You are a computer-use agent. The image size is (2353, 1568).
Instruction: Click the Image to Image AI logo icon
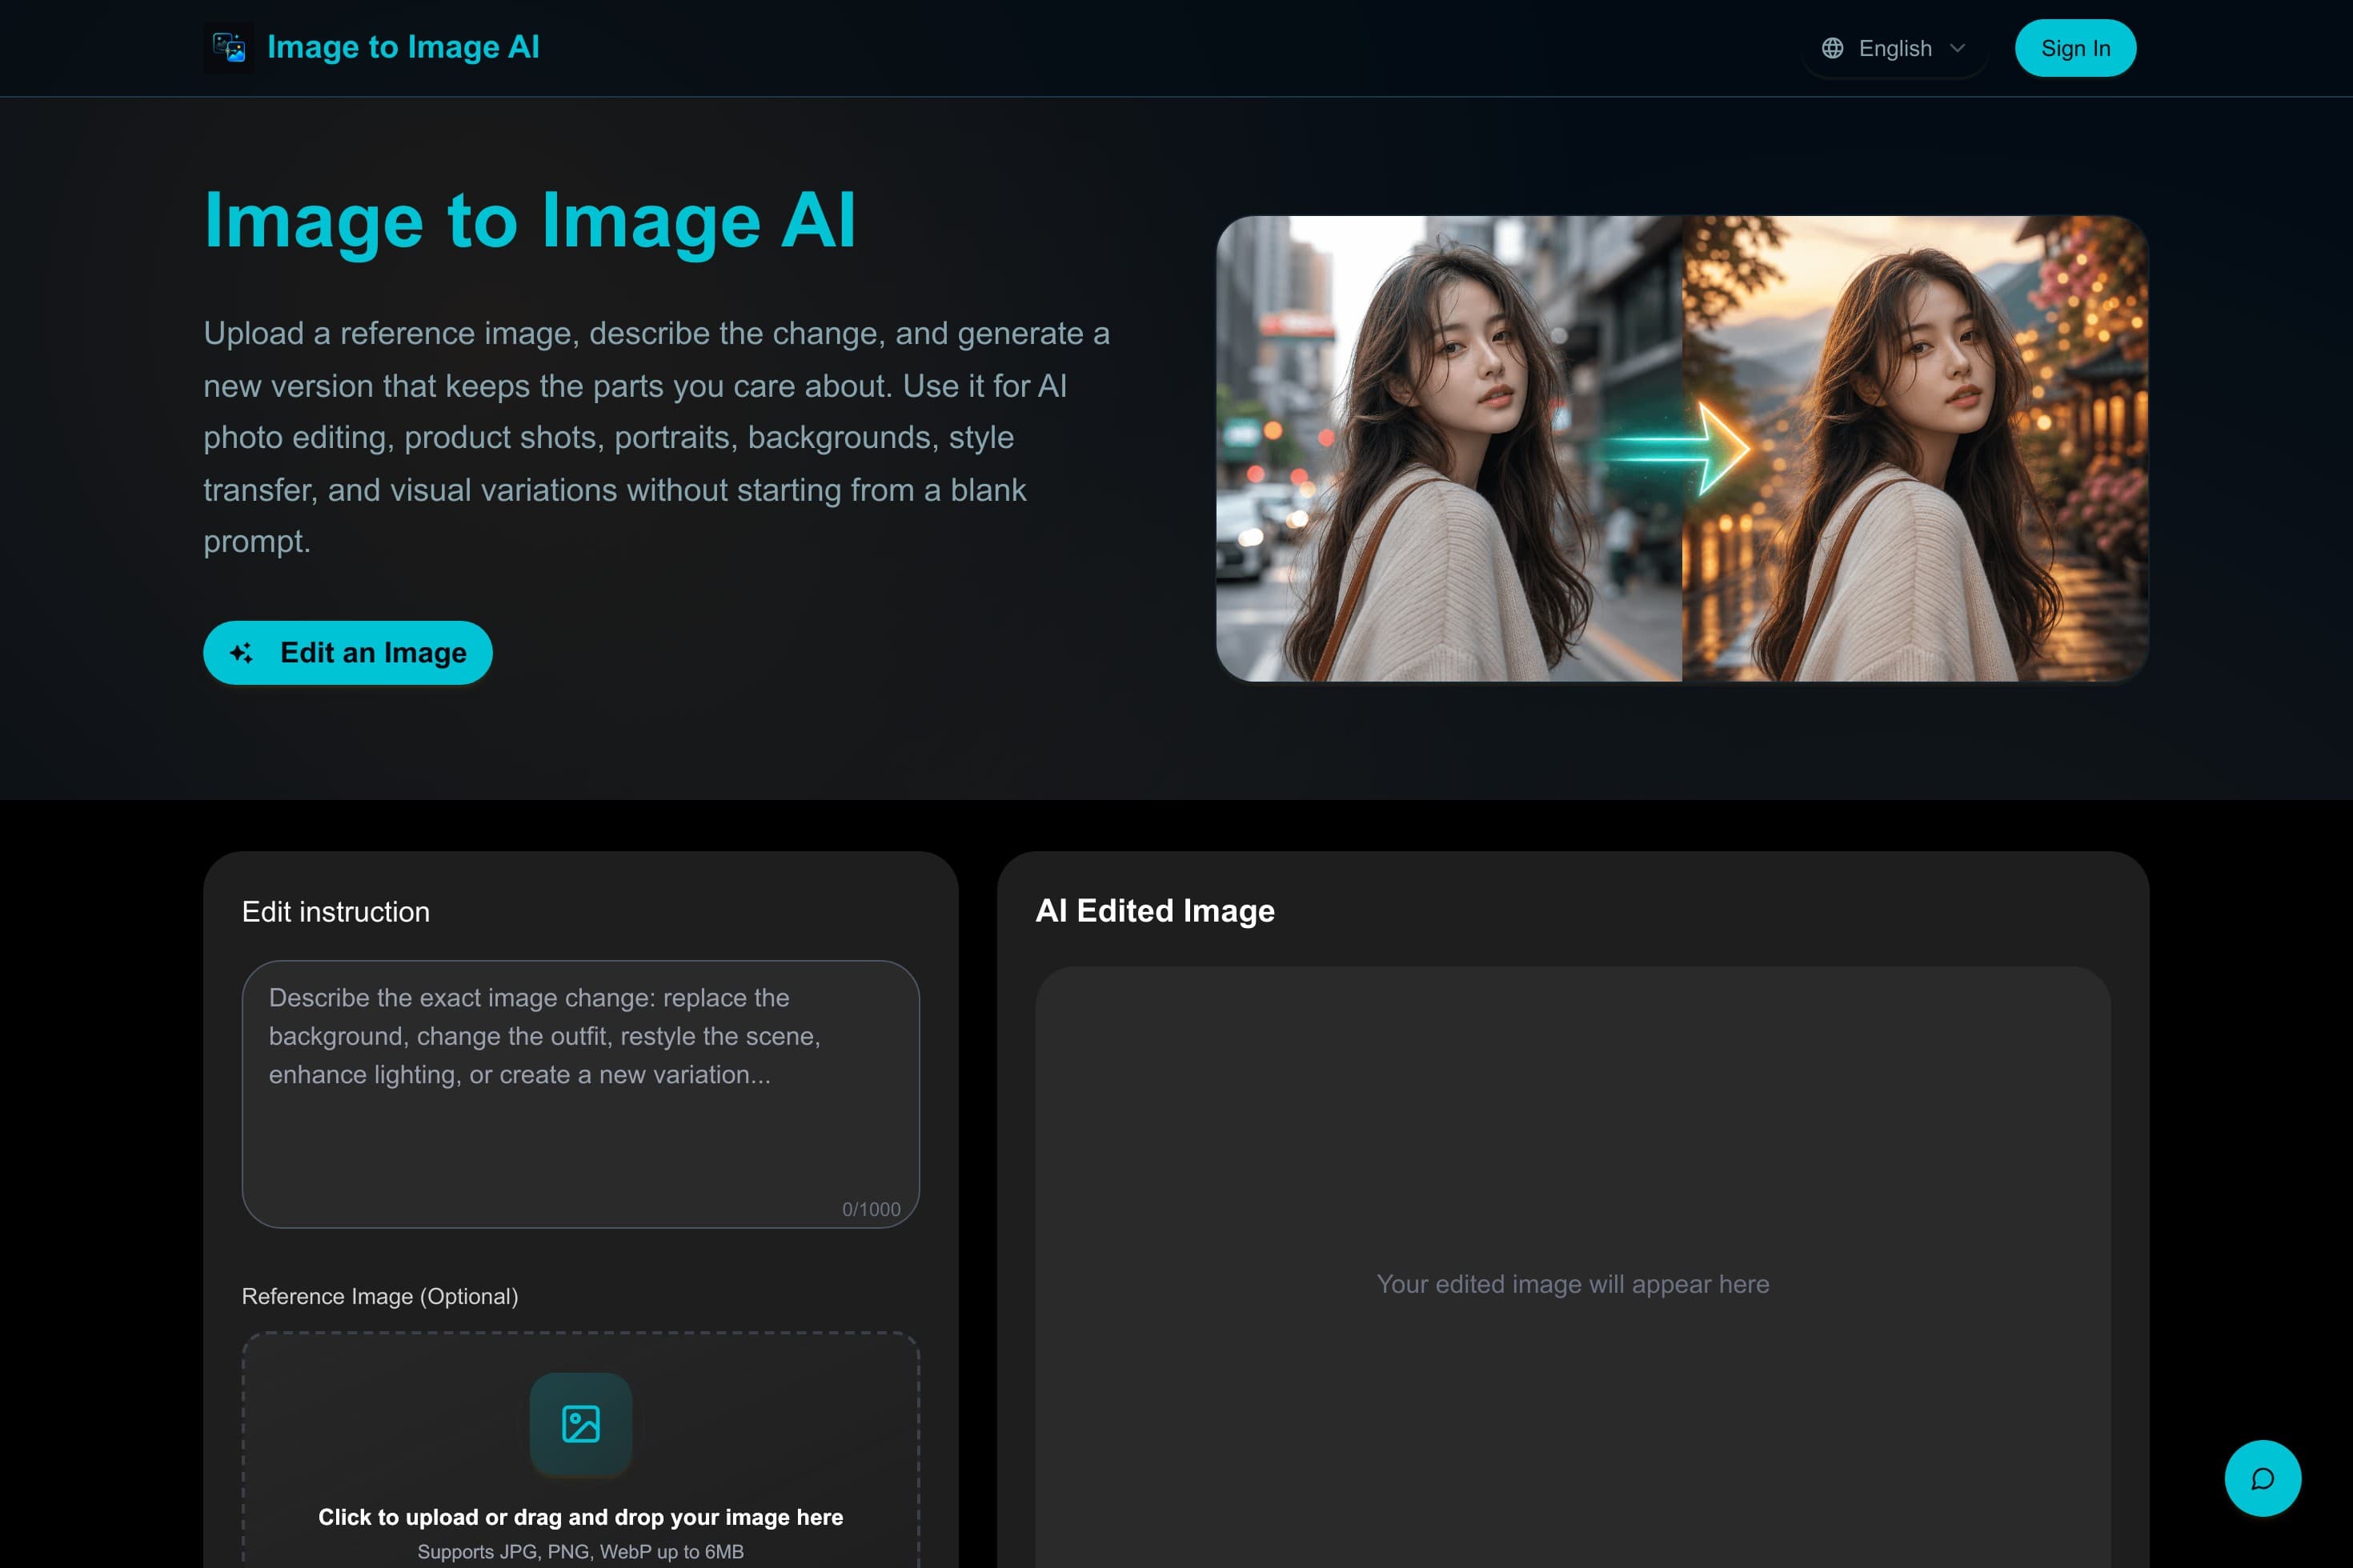coord(228,48)
